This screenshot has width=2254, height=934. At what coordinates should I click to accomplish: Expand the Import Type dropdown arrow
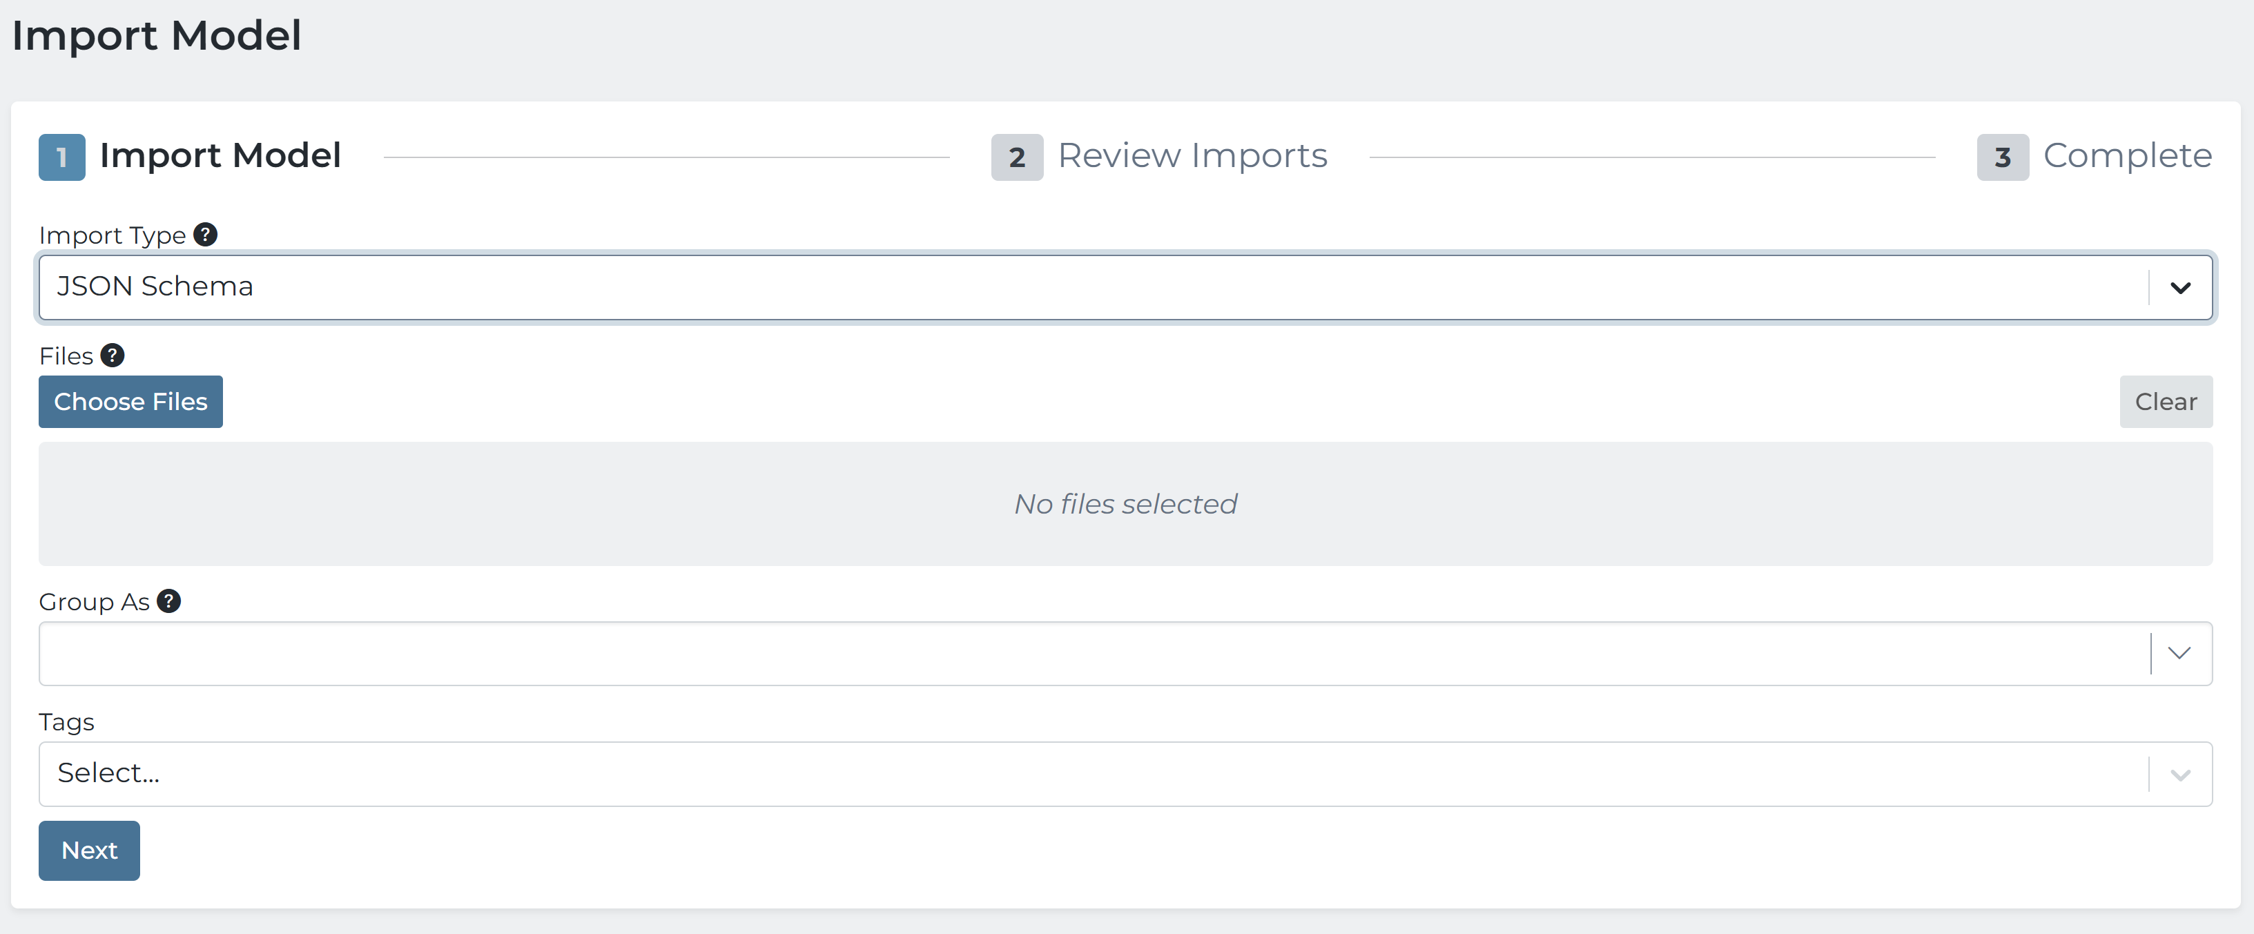point(2179,288)
